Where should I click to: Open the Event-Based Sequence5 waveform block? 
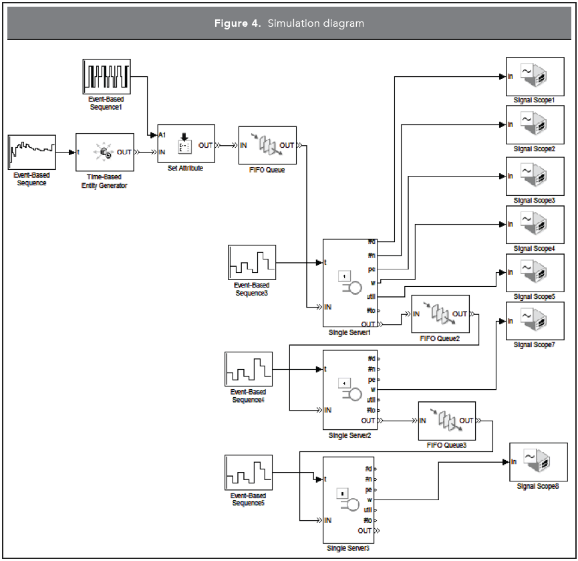pyautogui.click(x=249, y=473)
